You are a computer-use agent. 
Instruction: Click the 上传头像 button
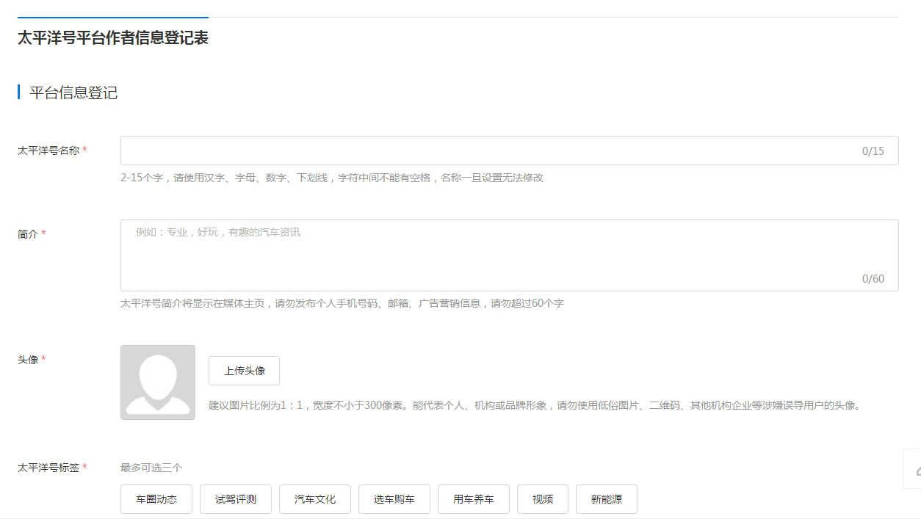[x=244, y=371]
